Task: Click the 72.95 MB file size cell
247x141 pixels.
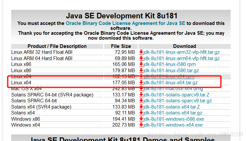Action: 125,52
